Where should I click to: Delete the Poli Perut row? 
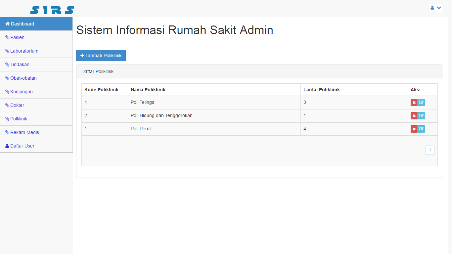[414, 129]
